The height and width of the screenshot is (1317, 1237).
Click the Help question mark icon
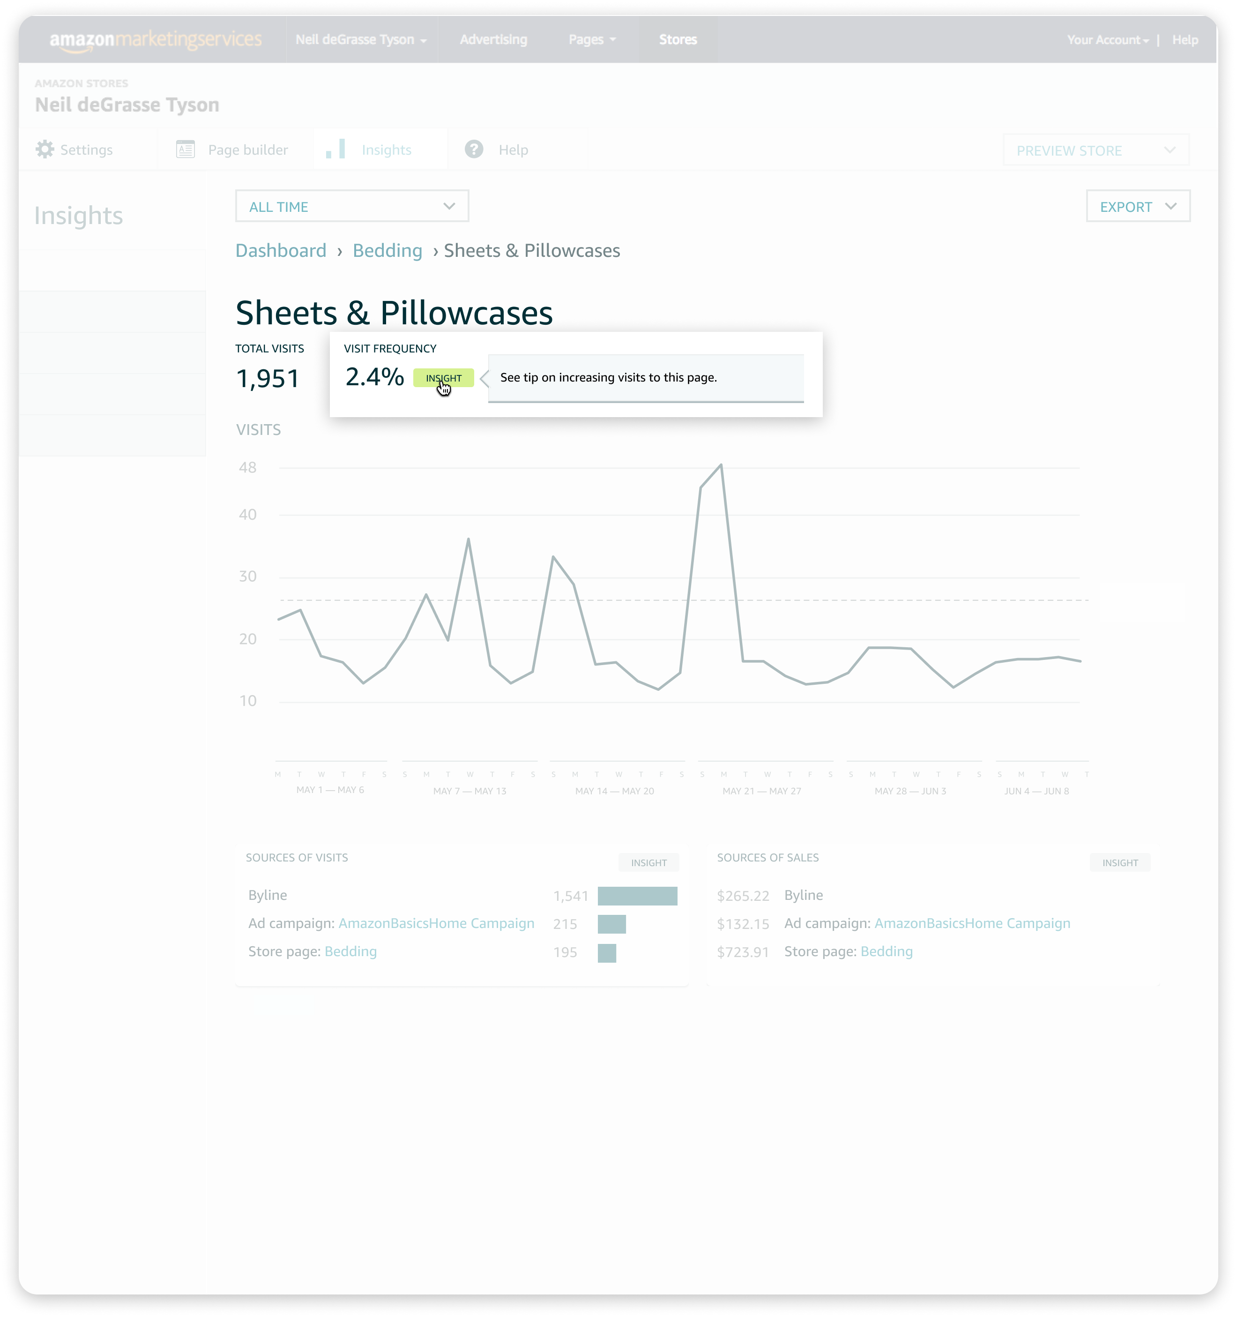pos(473,149)
